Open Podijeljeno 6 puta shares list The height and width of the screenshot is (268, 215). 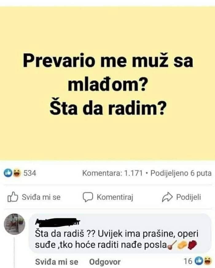[181, 173]
